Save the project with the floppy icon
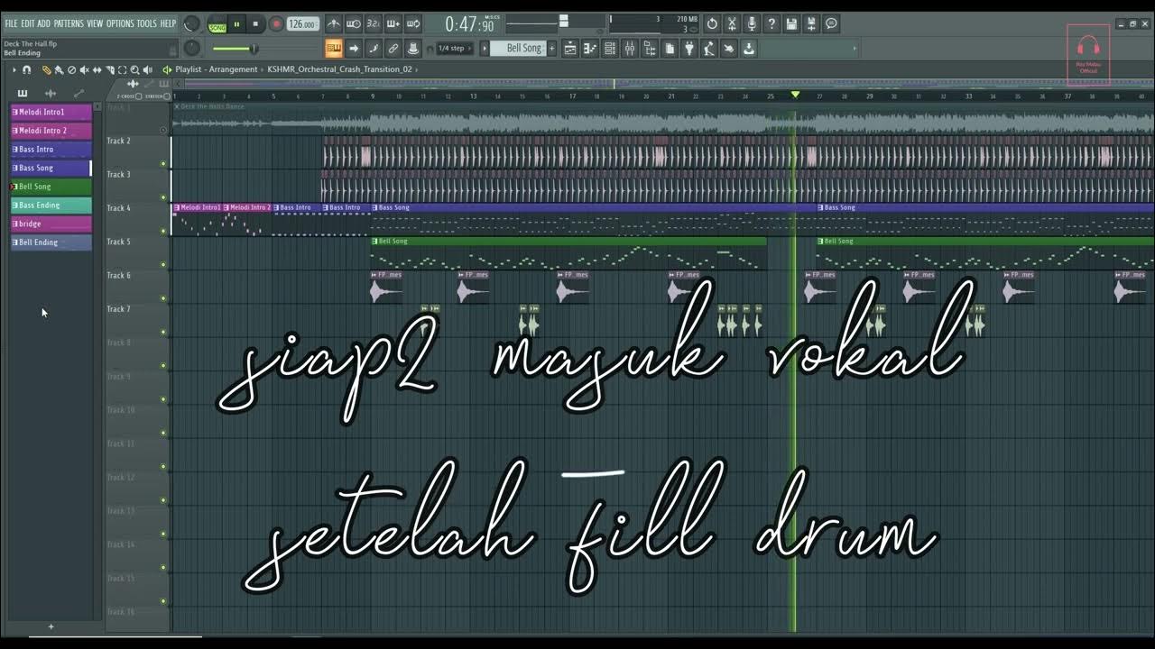Screen dimensions: 1155x649 click(791, 24)
